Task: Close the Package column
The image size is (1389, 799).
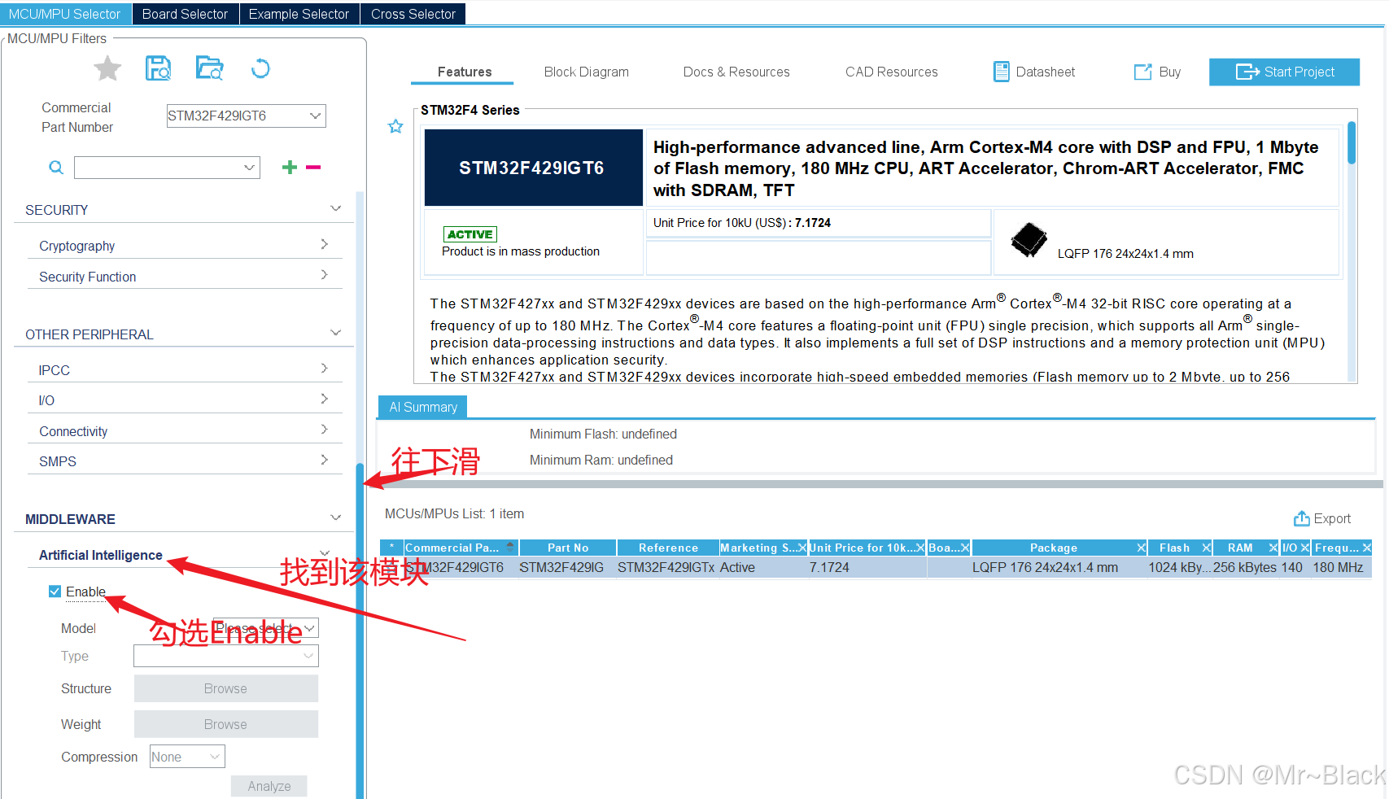Action: click(x=1142, y=548)
